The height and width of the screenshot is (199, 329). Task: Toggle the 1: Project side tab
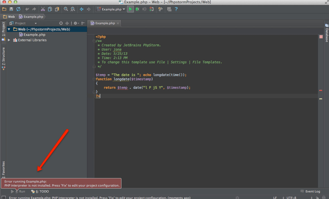[3, 31]
